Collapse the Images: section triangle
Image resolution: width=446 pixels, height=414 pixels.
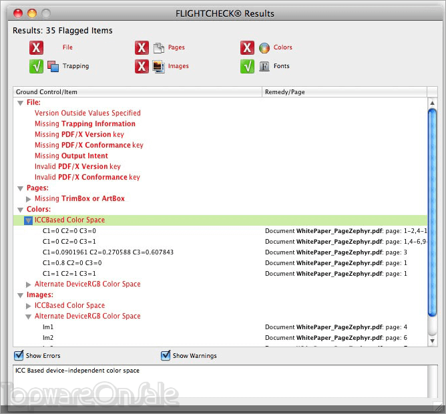coord(20,295)
